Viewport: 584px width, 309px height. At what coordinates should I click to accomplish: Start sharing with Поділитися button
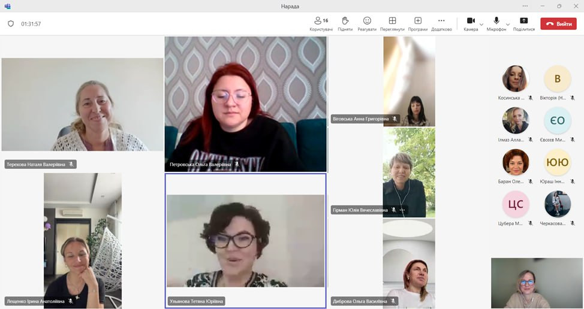[523, 24]
